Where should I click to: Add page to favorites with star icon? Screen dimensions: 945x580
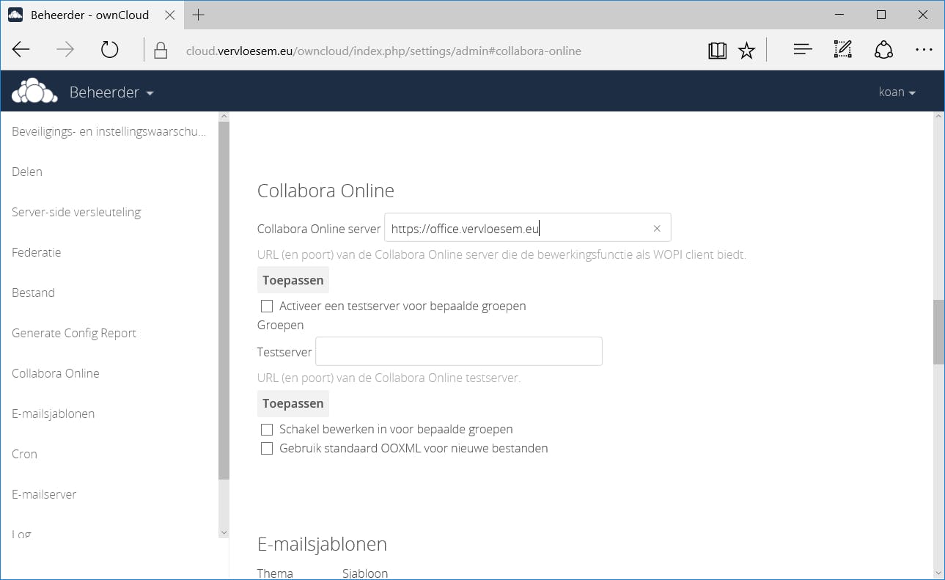pos(746,50)
